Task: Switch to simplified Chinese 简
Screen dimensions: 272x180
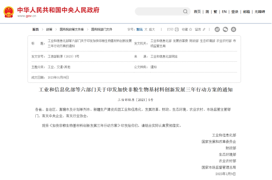Action: [207, 12]
